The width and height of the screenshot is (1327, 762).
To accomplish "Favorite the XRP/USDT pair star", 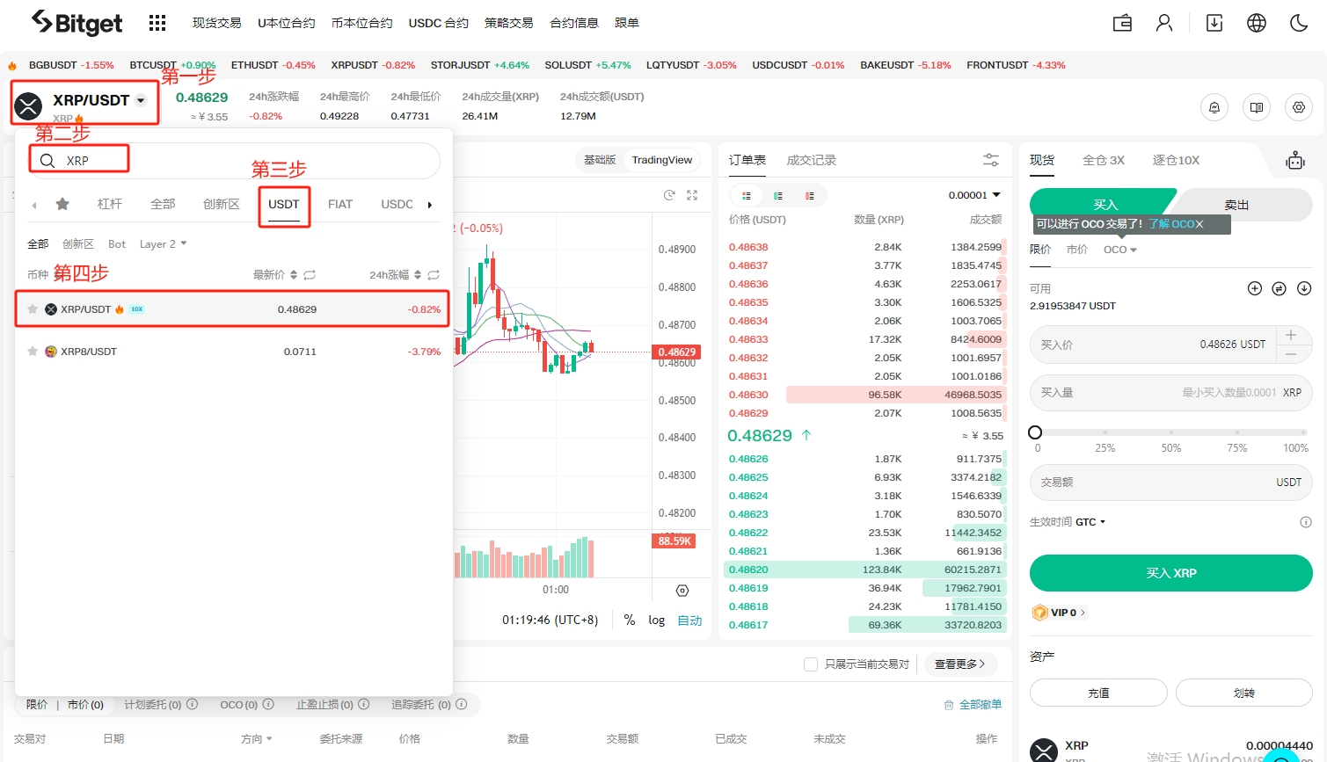I will (33, 309).
